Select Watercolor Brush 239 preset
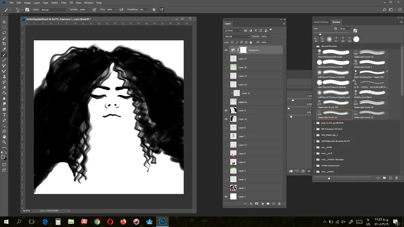404x227 pixels. click(x=334, y=104)
